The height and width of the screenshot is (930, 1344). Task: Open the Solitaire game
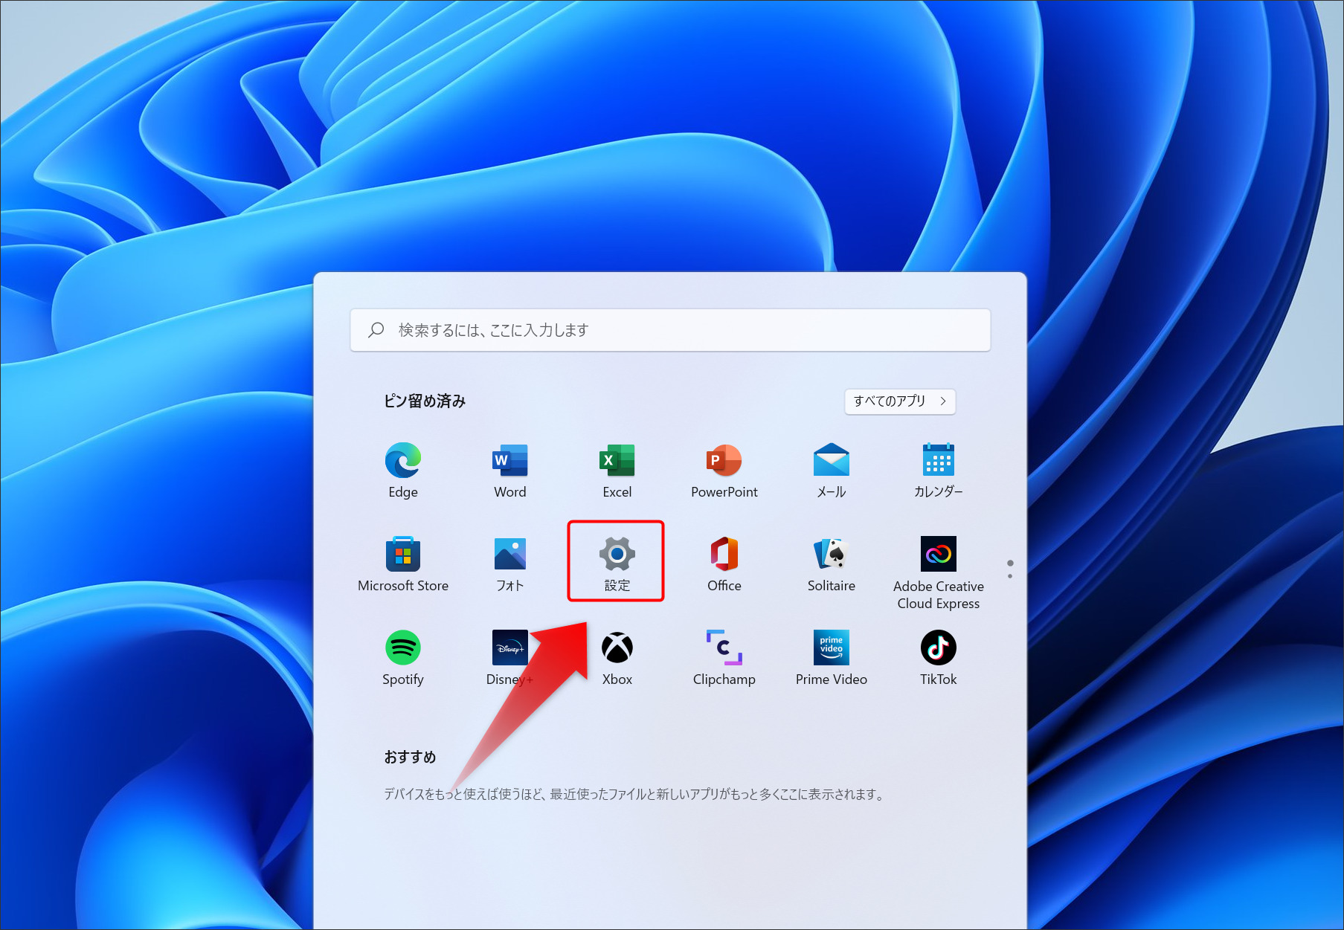coord(831,564)
